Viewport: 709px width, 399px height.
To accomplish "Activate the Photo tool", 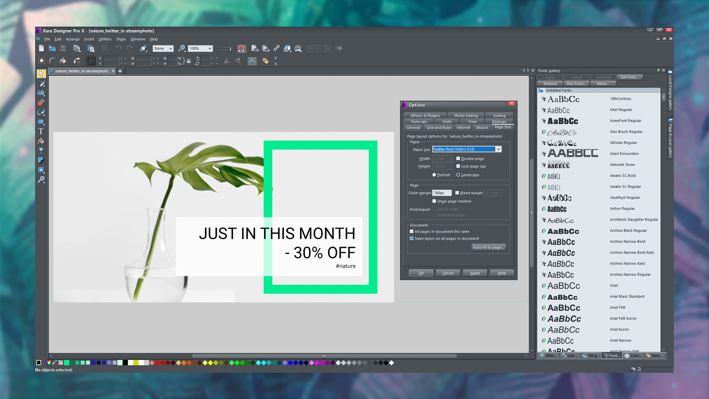I will click(x=41, y=93).
